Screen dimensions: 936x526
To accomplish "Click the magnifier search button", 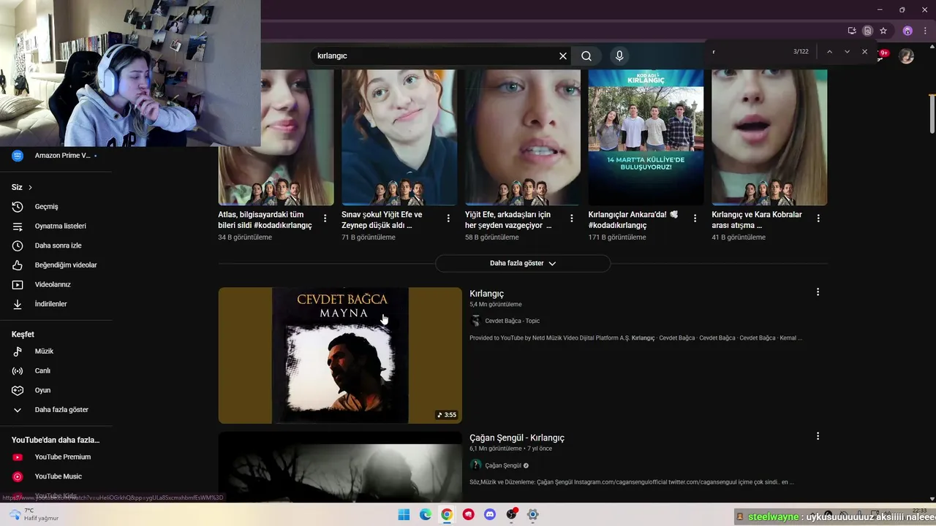I will point(586,56).
